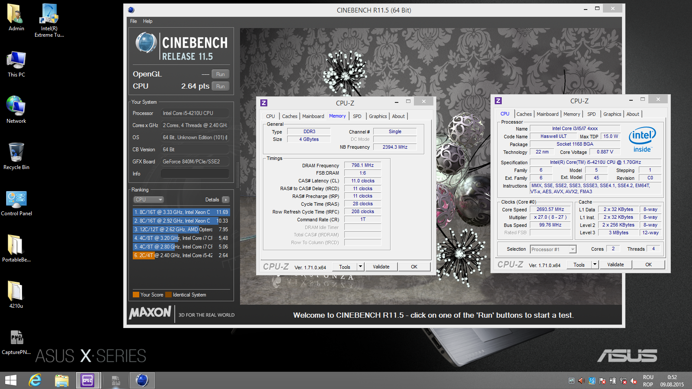Switch to Graphics tab in right CPU-Z window
Viewport: 692px width, 389px height.
coord(612,114)
